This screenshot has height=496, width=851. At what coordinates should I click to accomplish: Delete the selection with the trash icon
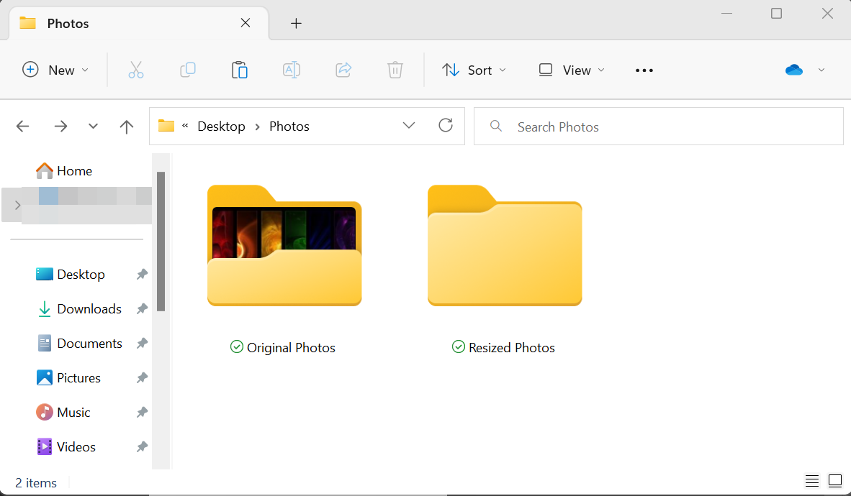click(x=395, y=70)
